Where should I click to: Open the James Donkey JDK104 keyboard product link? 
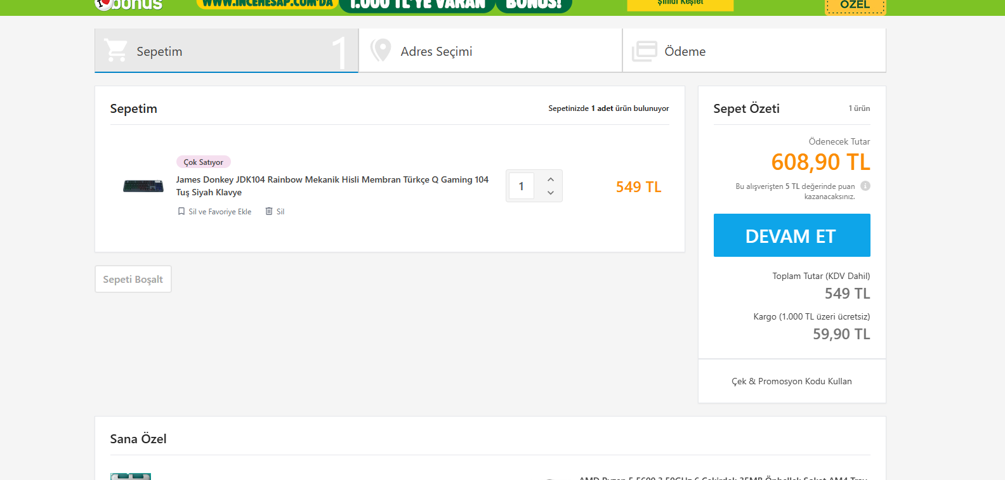332,186
